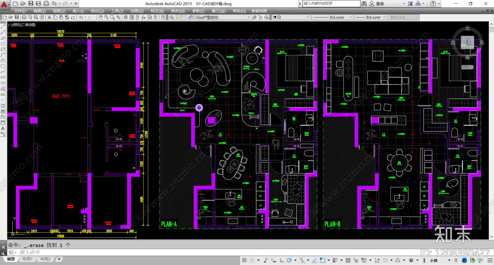494x265 pixels.
Task: Switch to the 布局2 layout tab
Action: (x=45, y=259)
